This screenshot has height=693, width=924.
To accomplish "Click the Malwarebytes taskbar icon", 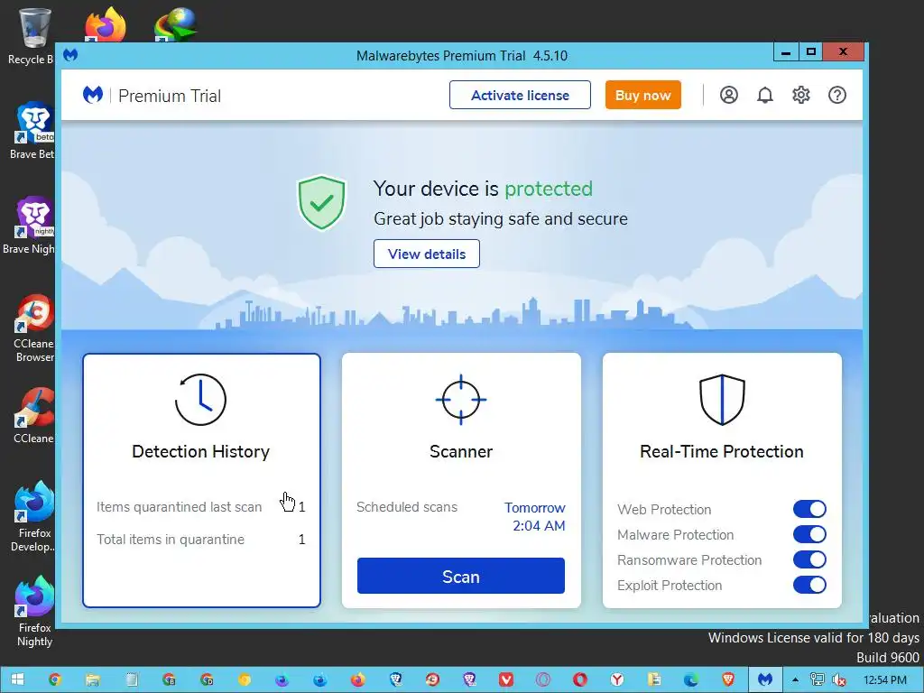I will 765,679.
